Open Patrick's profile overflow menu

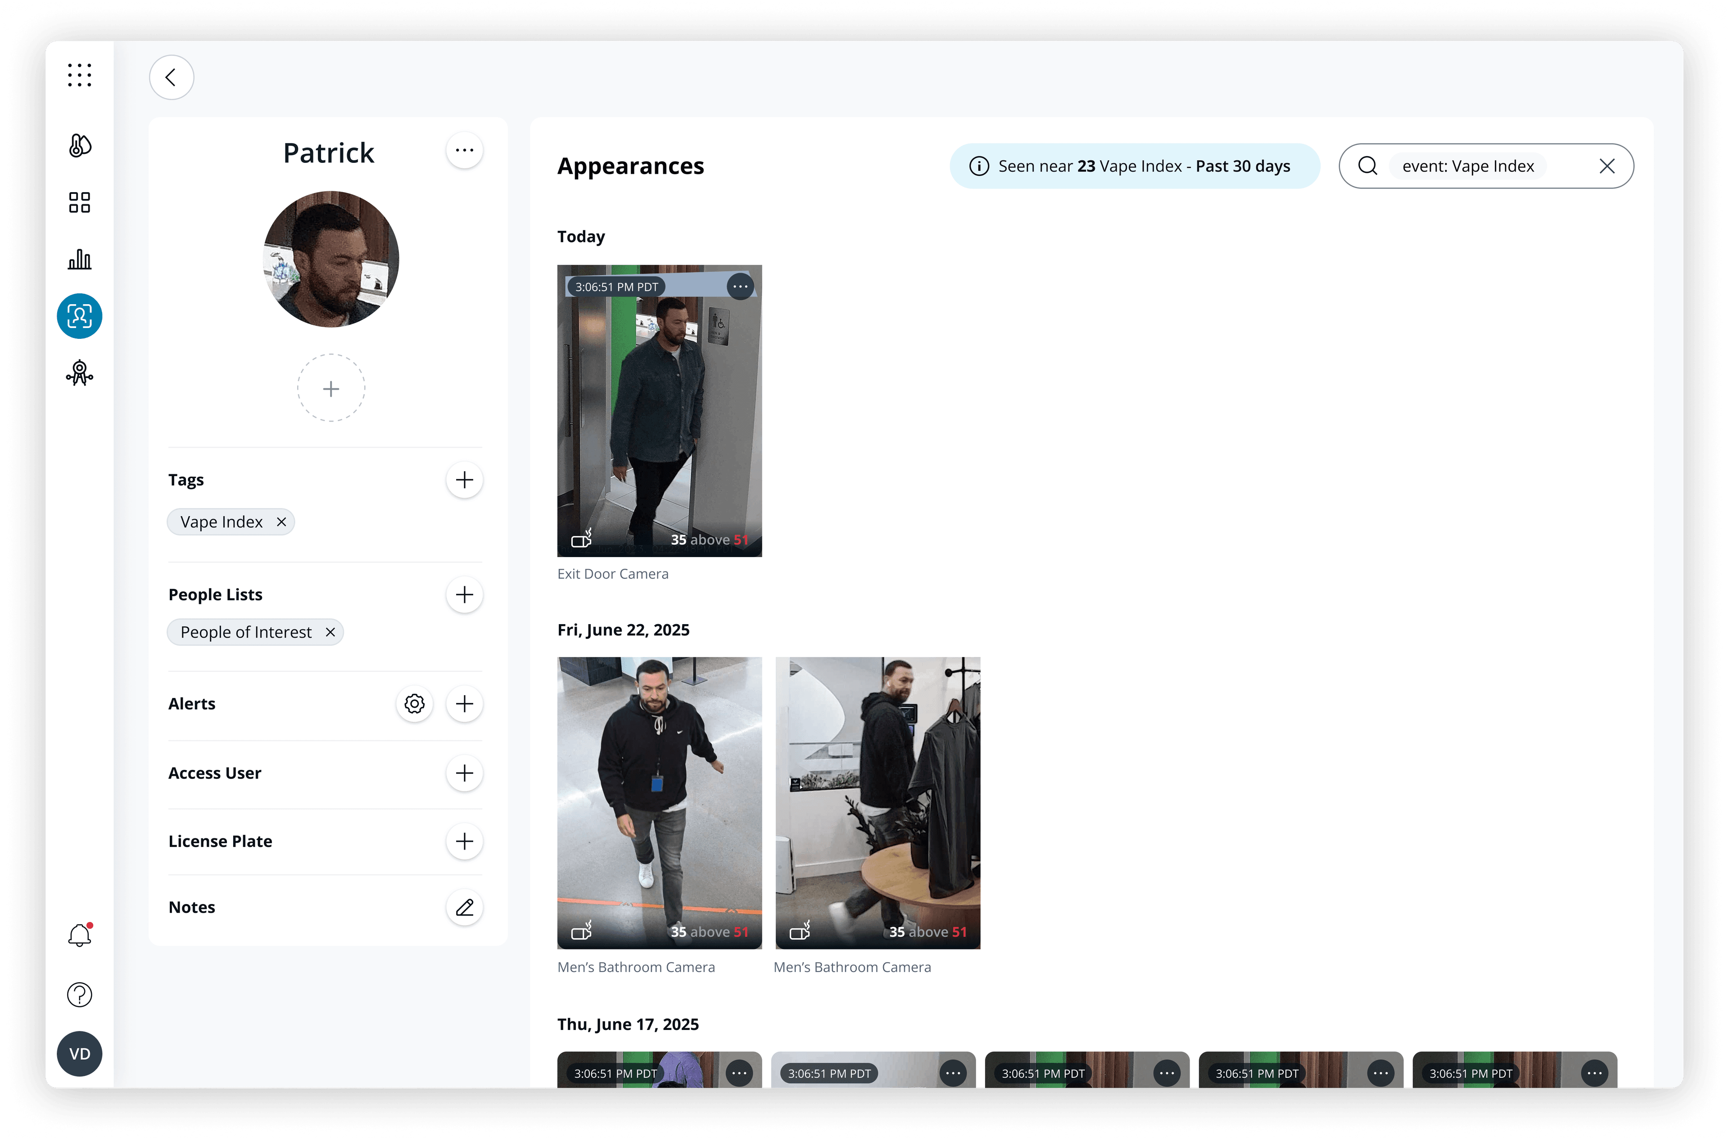tap(464, 150)
